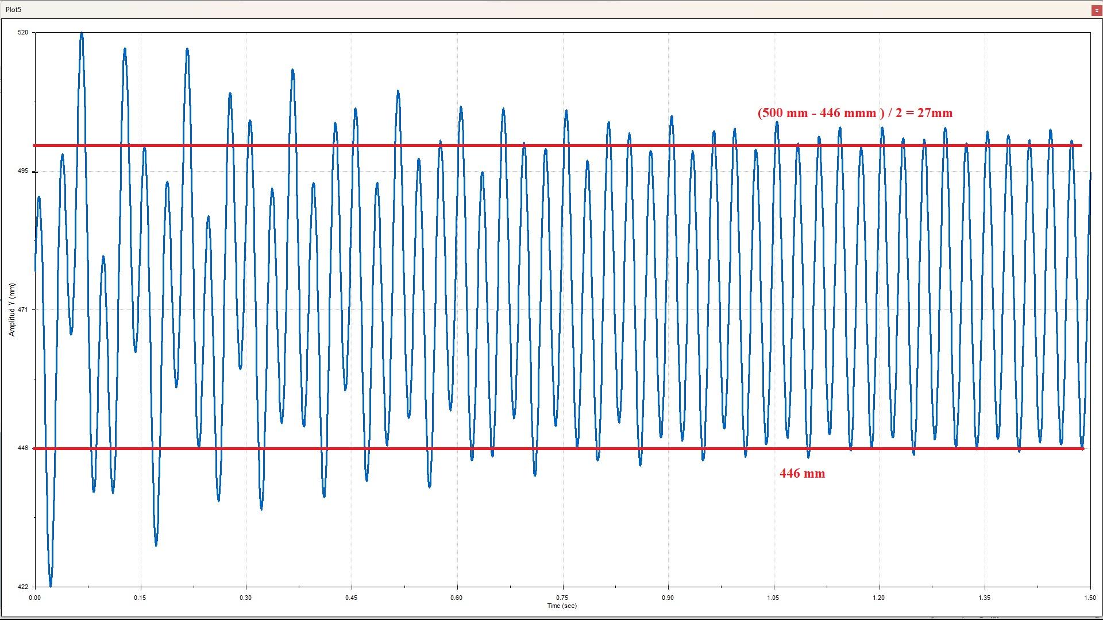The height and width of the screenshot is (620, 1103).
Task: Click the 520 y-axis tick label
Action: pyautogui.click(x=23, y=33)
